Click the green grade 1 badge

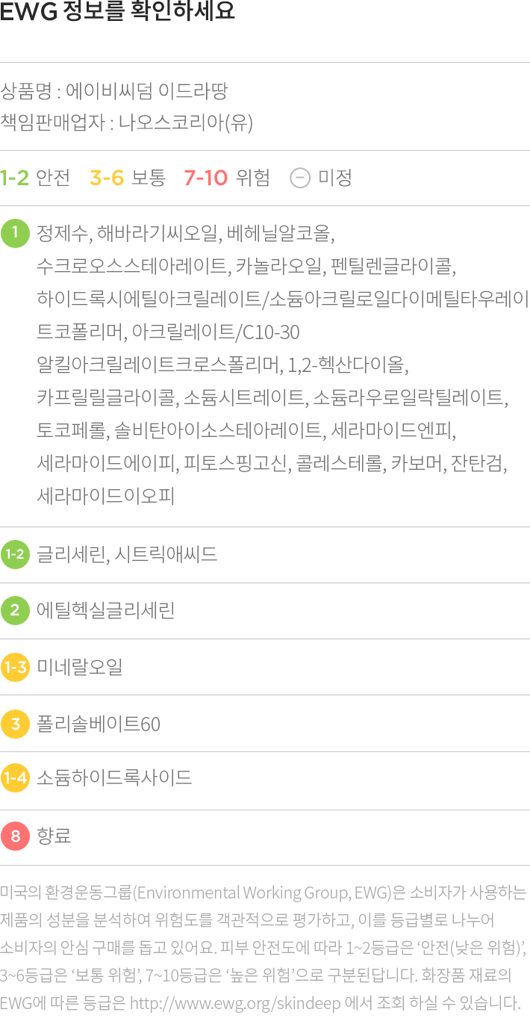[15, 232]
